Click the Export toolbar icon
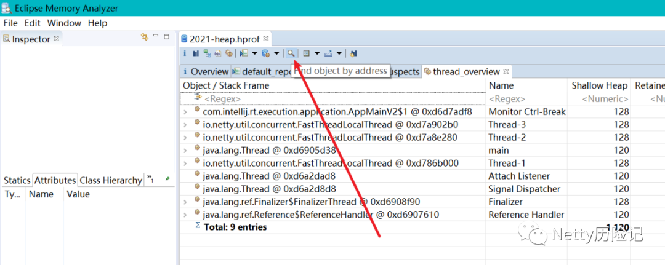The image size is (665, 265). [329, 53]
